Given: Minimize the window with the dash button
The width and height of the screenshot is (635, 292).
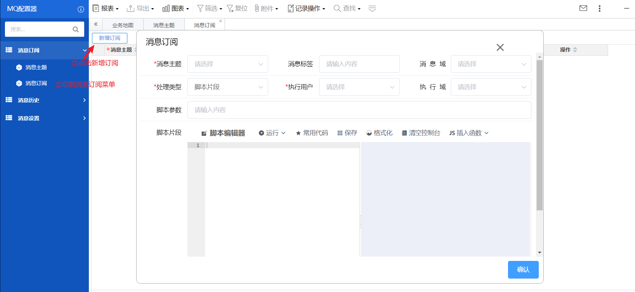Looking at the screenshot, I should tap(627, 8).
